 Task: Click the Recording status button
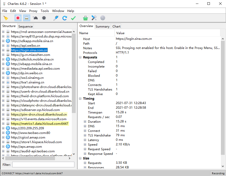click(x=218, y=173)
